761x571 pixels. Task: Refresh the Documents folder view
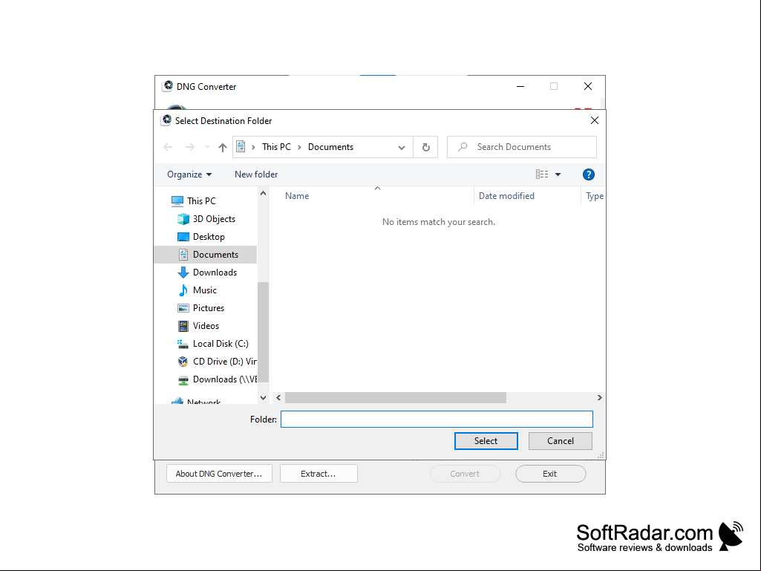click(425, 147)
